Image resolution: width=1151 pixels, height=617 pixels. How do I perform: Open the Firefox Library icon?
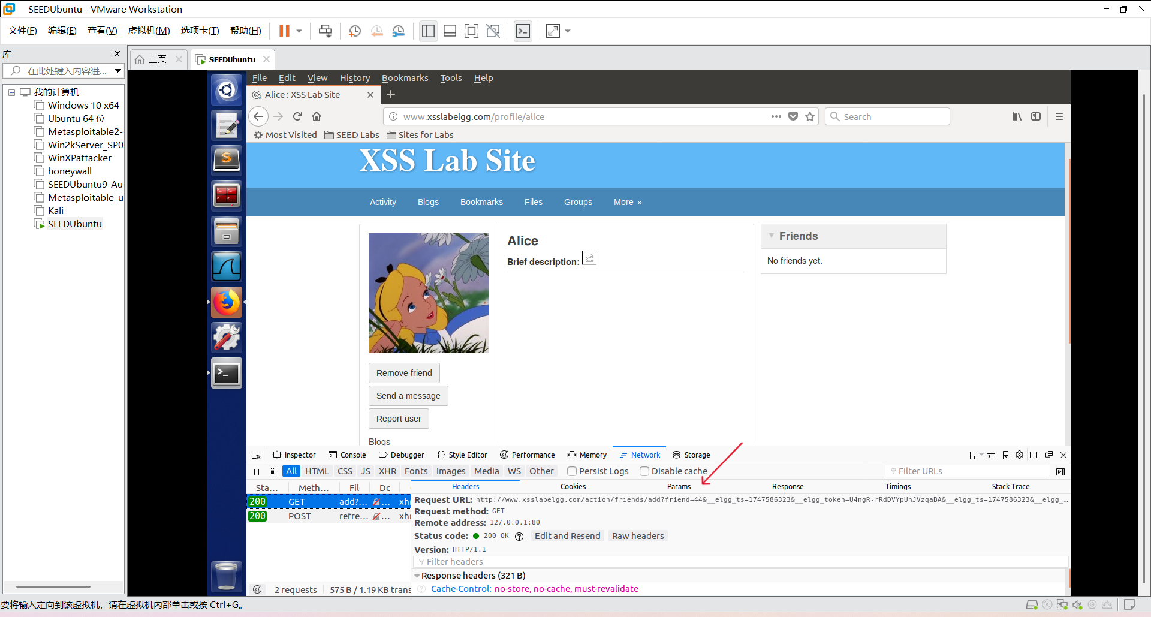point(1017,116)
